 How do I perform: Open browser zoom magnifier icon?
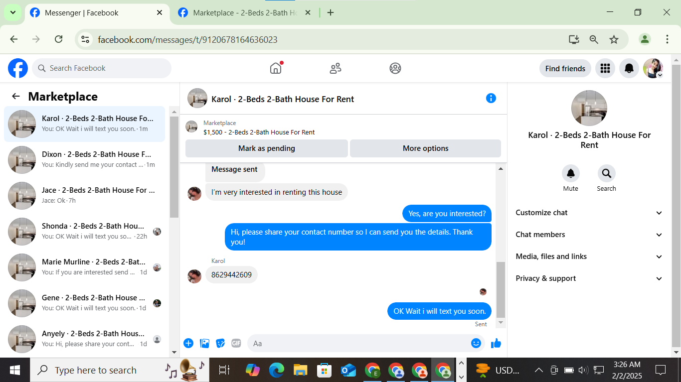coord(594,39)
